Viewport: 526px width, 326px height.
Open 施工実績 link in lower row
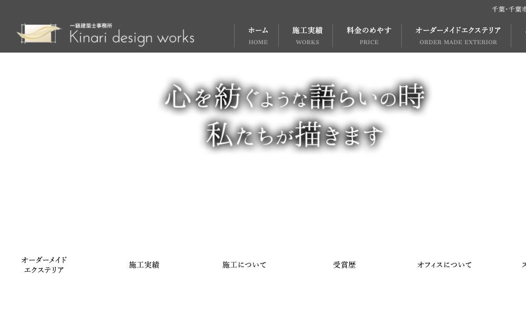point(144,264)
